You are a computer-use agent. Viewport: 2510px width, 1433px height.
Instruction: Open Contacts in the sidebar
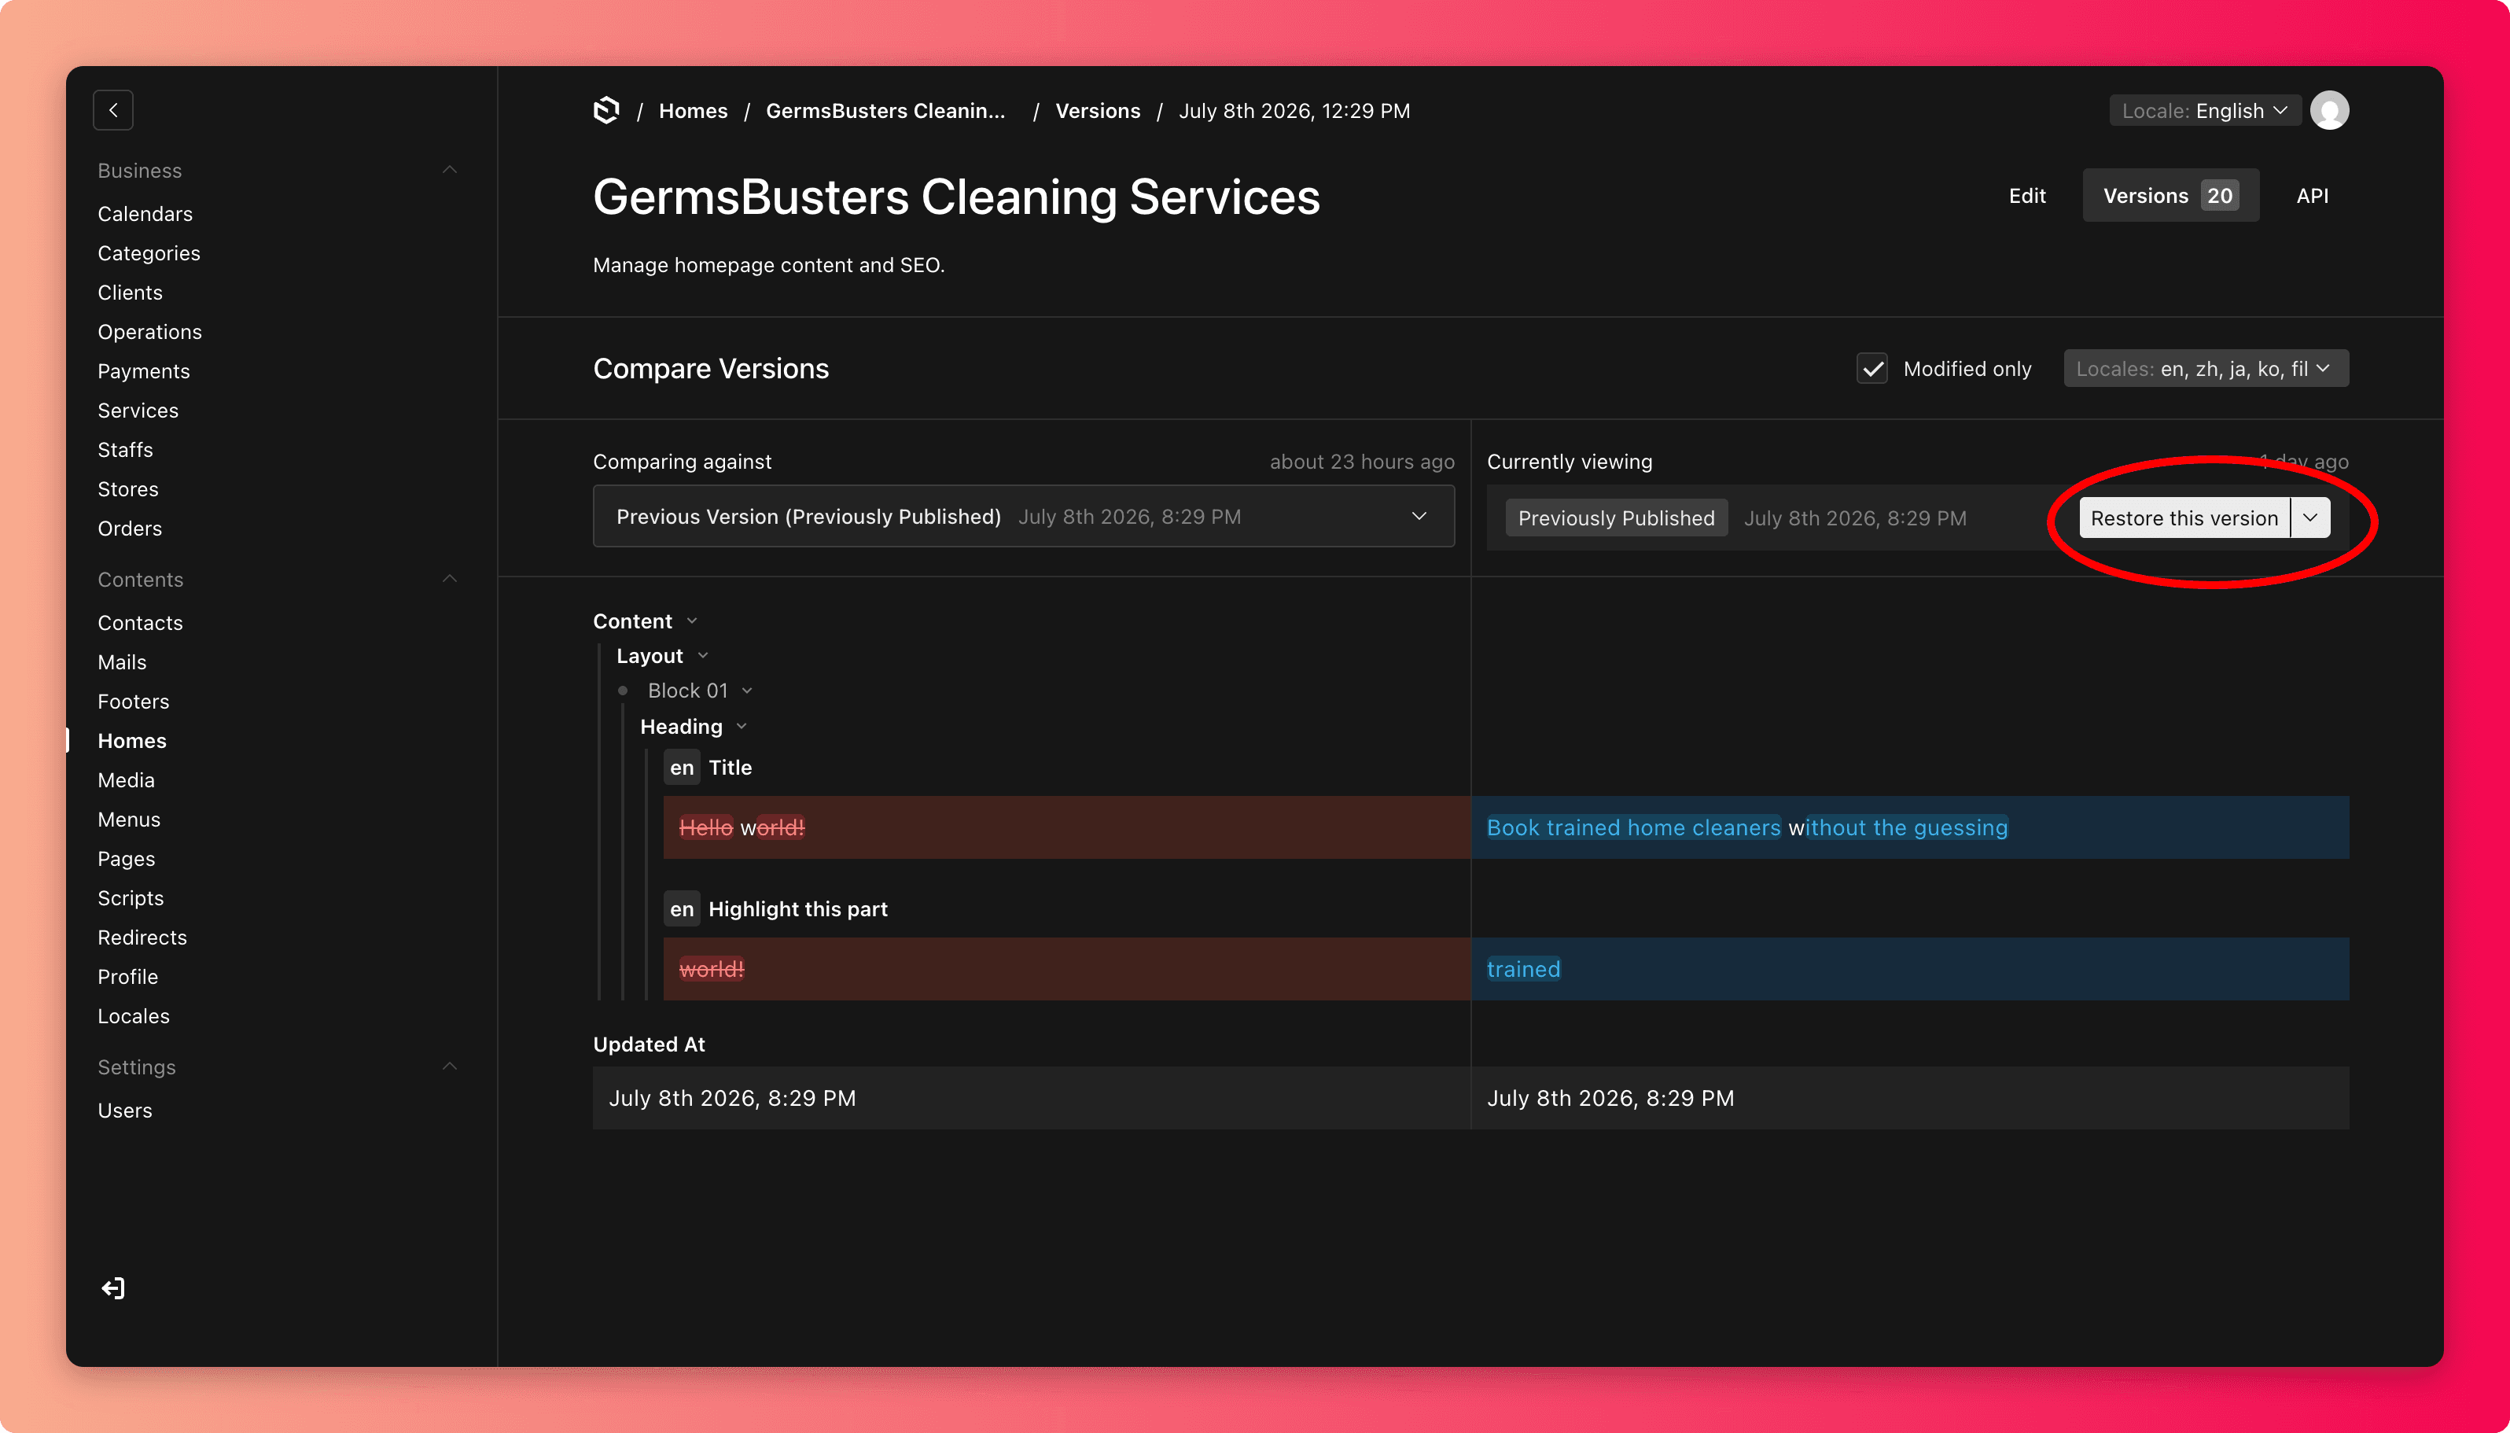[140, 623]
